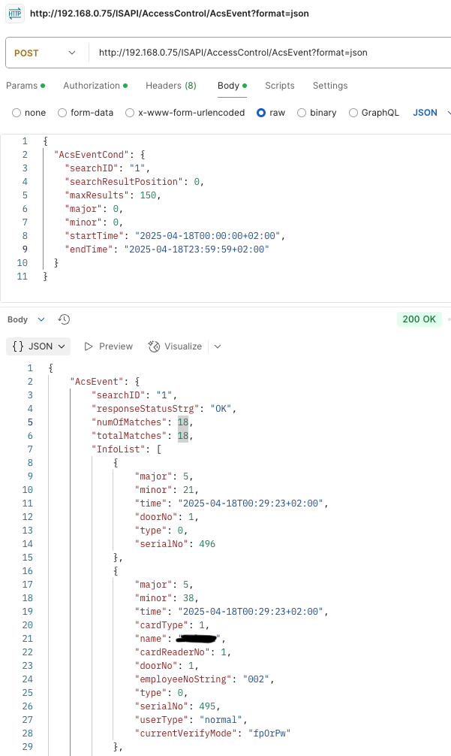Select the binary body option

pos(317,113)
